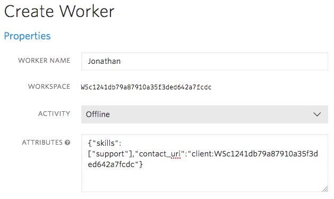Click the Attributes help question-mark icon

coord(67,143)
